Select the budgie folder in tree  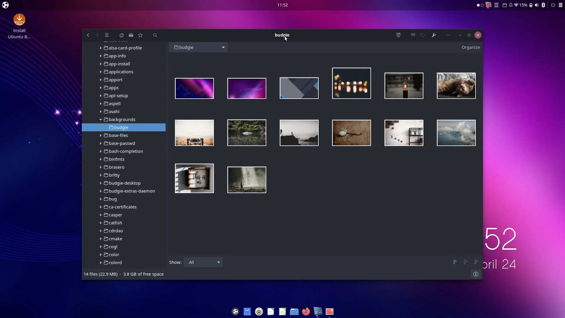124,127
